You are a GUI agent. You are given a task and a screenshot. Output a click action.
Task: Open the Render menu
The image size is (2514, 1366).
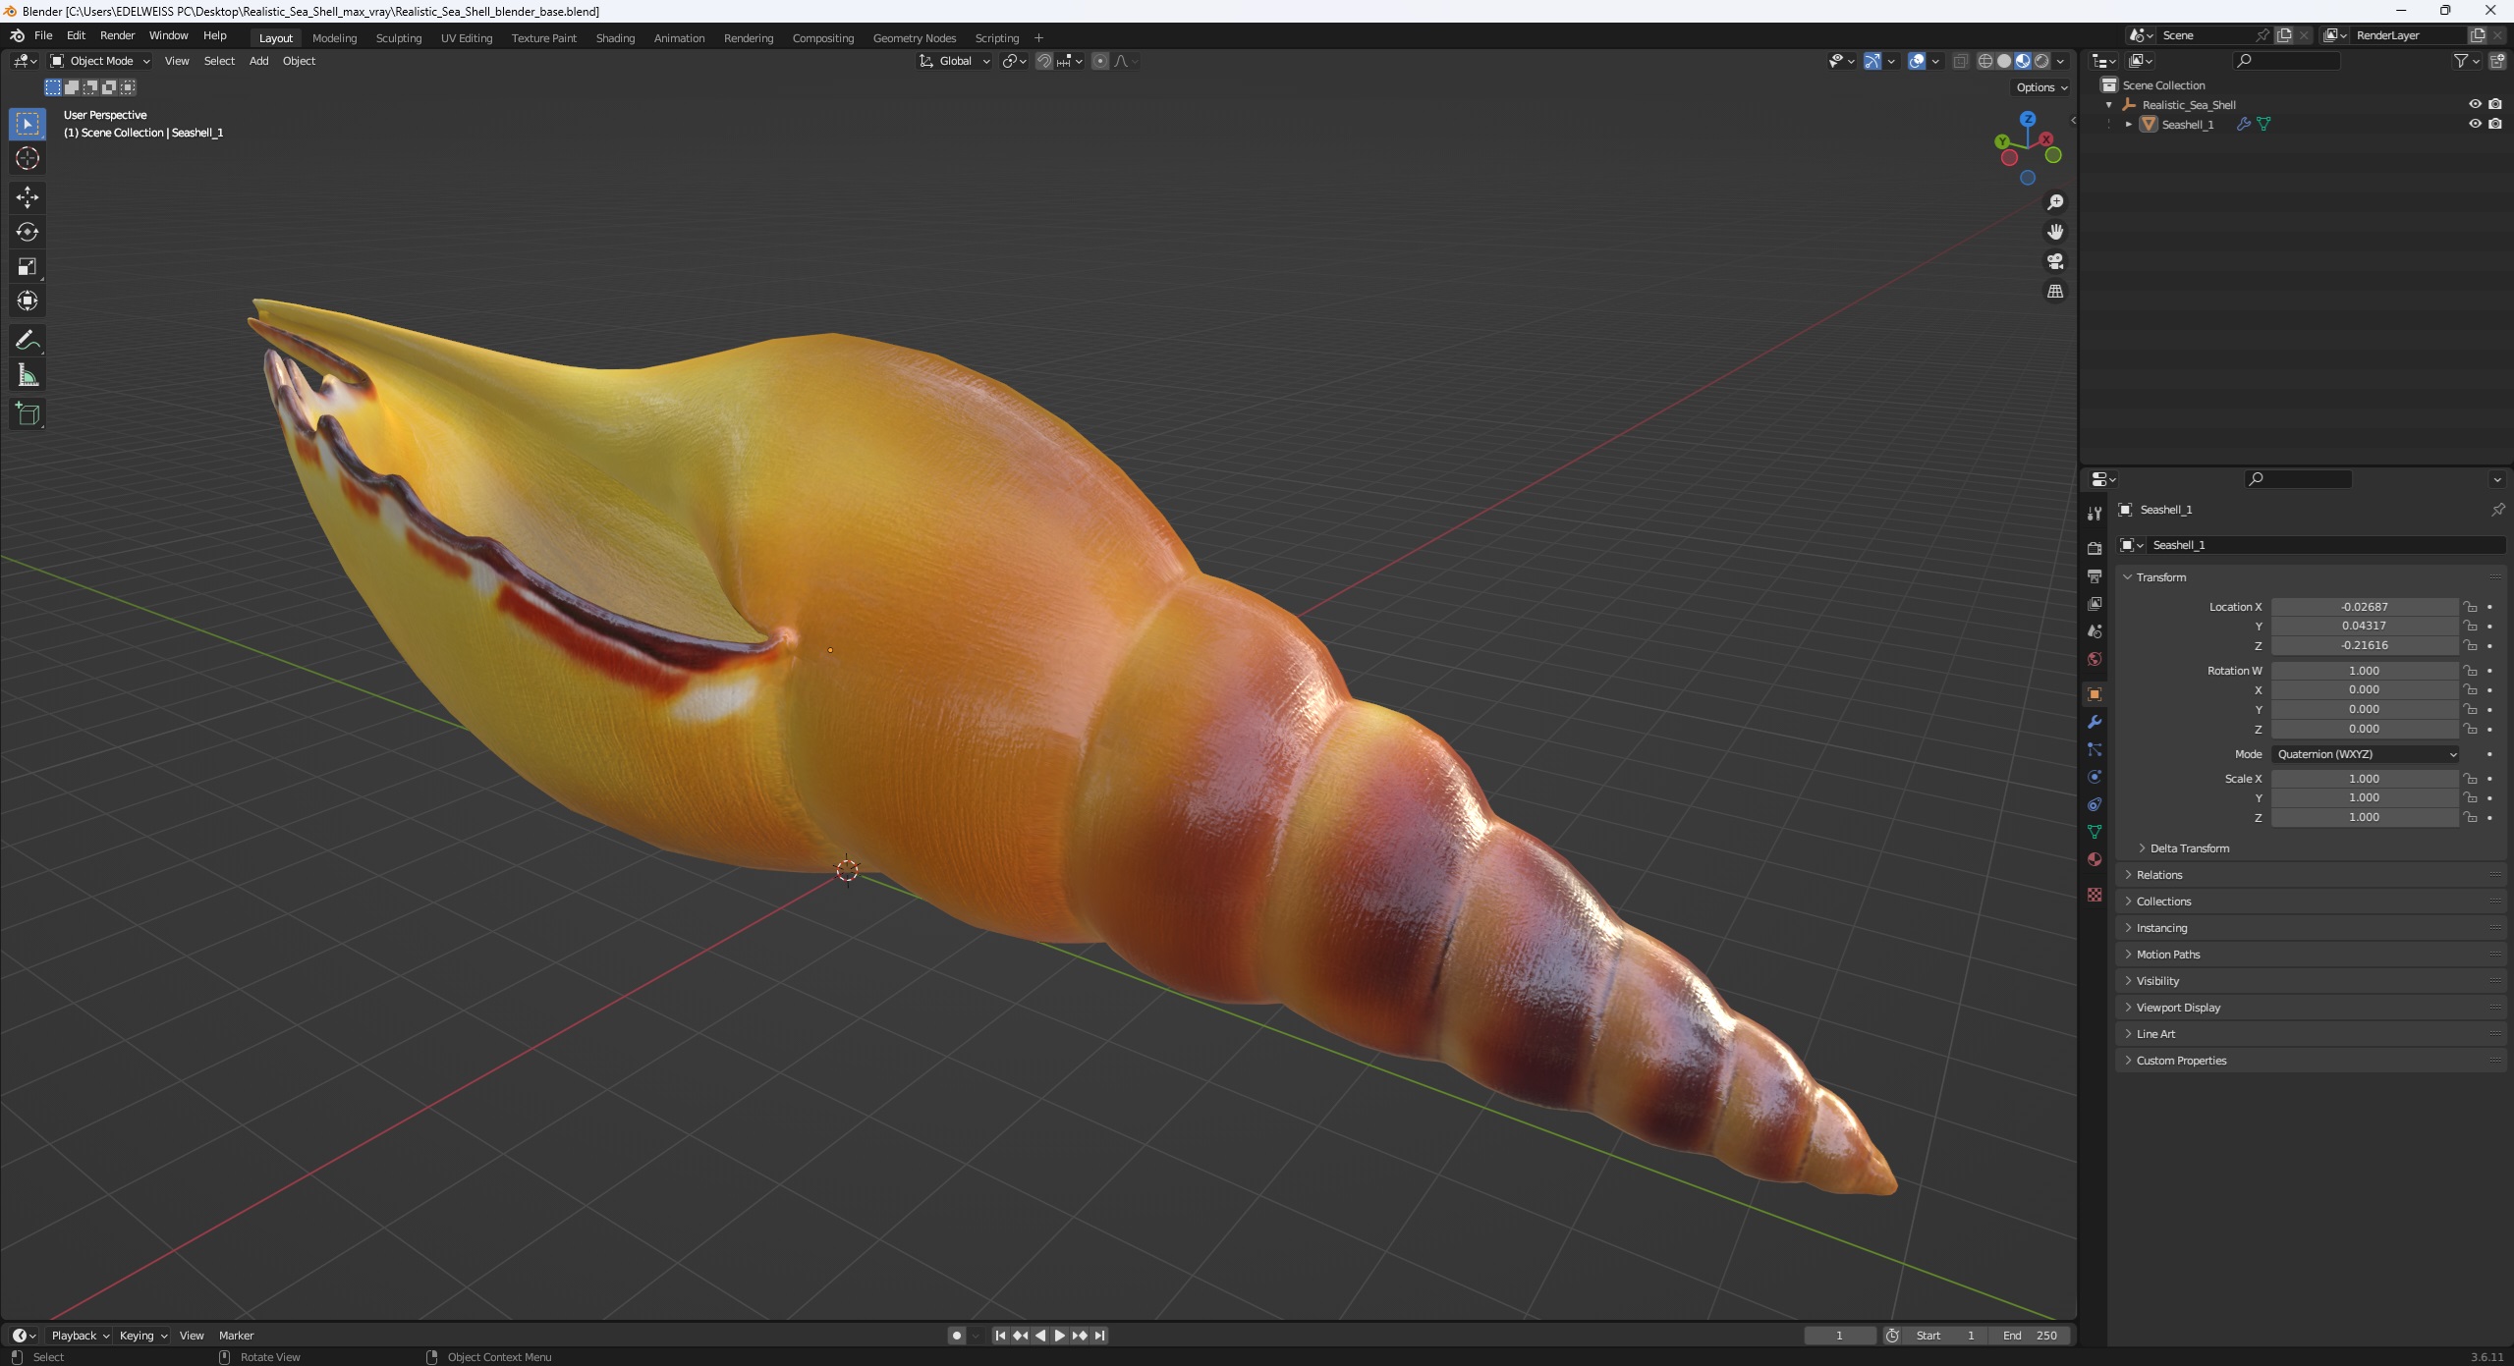117,35
